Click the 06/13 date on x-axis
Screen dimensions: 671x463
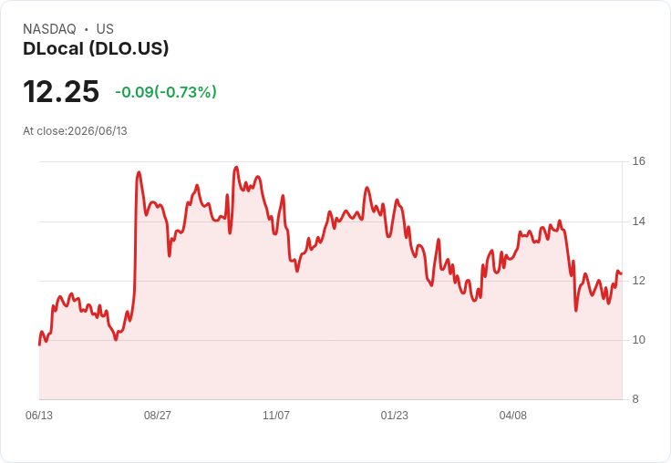(39, 416)
